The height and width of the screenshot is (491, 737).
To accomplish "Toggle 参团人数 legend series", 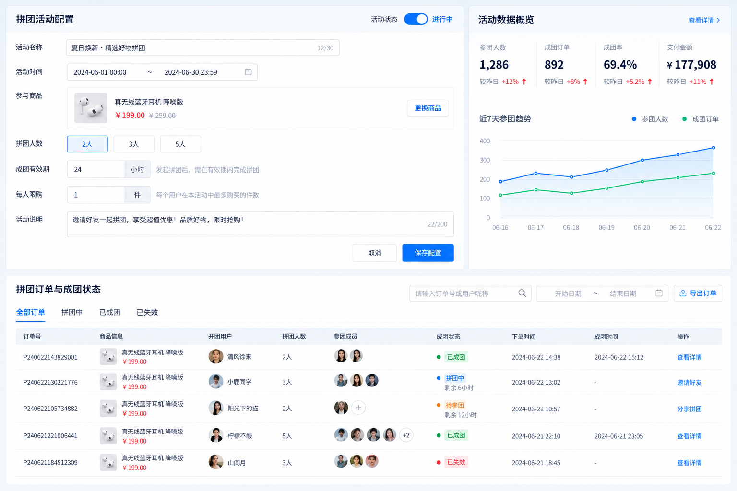I will (650, 119).
